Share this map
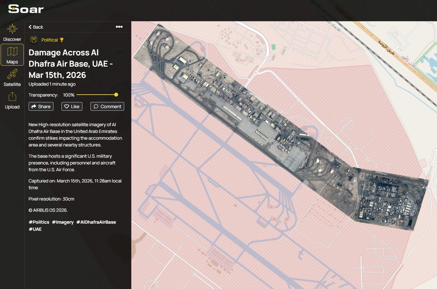Viewport: 437px width, 289px height. click(41, 106)
